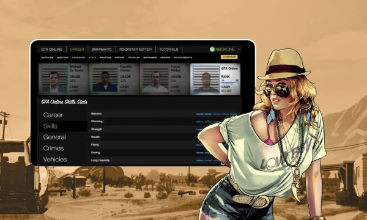Screen dimensions: 367x220
Task: Select the Stats submenu item
Action: tap(92, 57)
